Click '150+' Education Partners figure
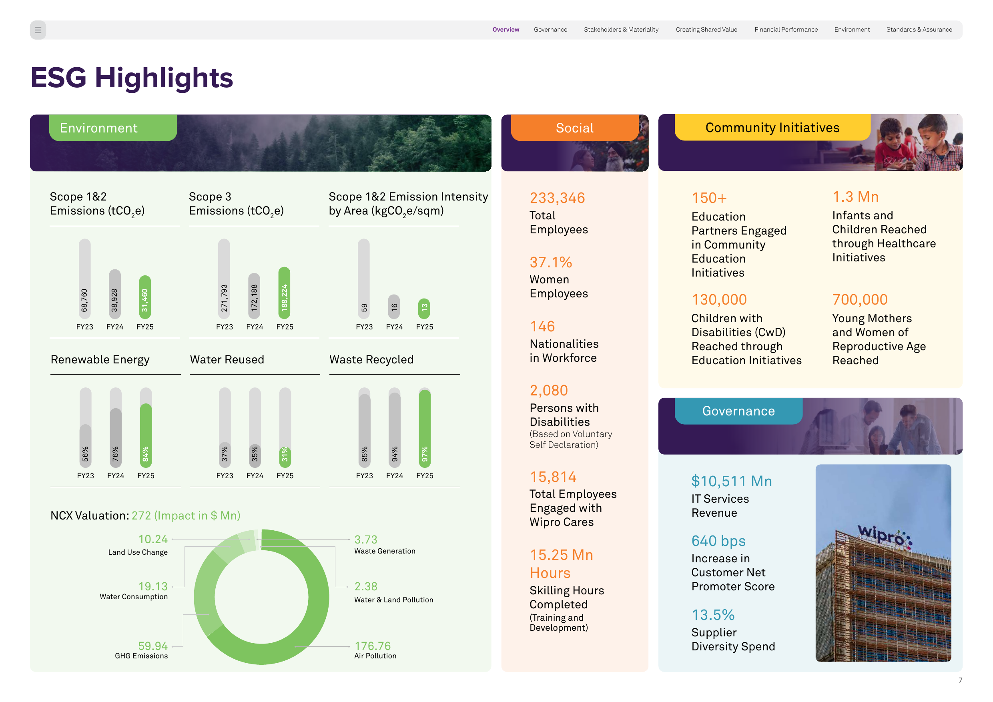Screen dimensions: 993x702 click(709, 198)
